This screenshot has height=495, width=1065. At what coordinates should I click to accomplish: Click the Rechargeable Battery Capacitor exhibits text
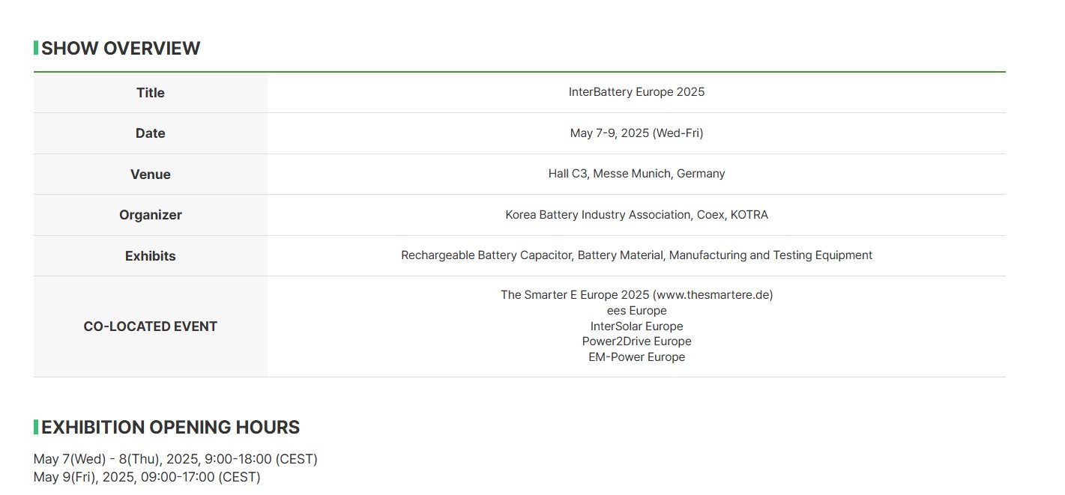tap(636, 255)
